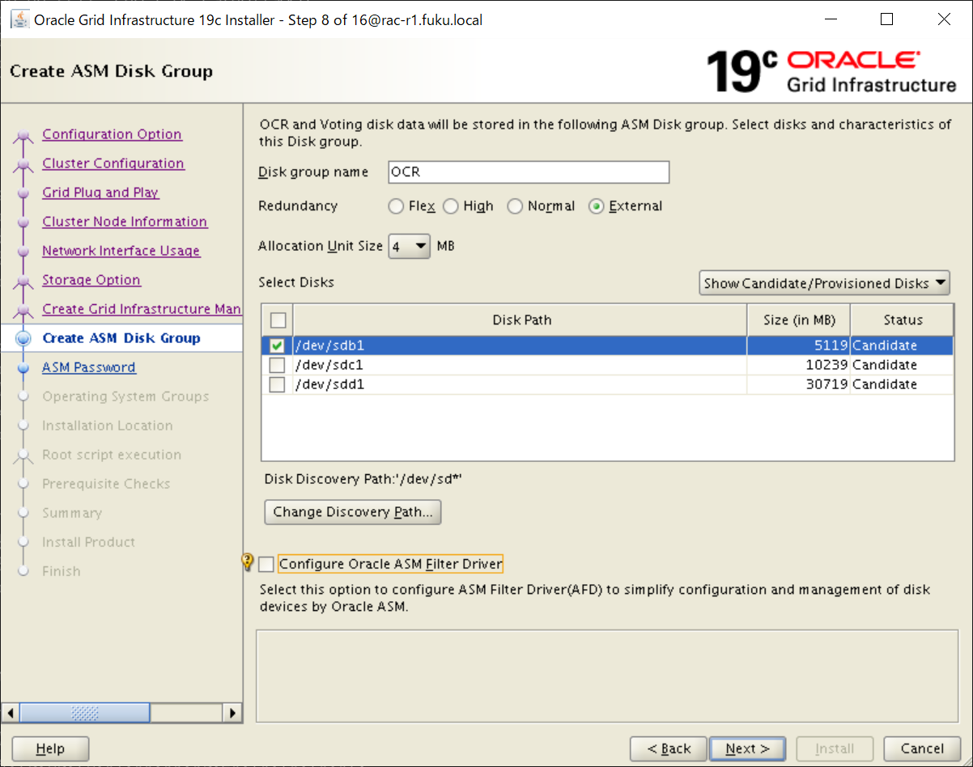973x767 pixels.
Task: Click the Java icon in title bar
Action: click(18, 19)
